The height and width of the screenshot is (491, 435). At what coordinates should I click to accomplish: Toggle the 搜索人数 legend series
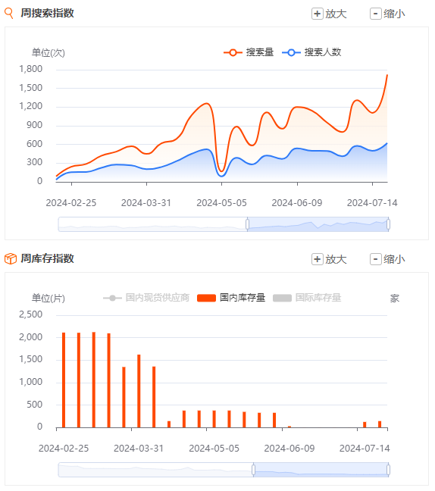(x=311, y=52)
